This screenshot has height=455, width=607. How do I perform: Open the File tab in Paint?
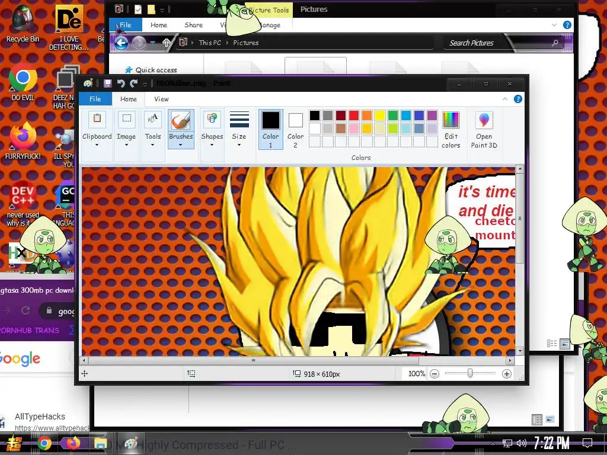[95, 99]
